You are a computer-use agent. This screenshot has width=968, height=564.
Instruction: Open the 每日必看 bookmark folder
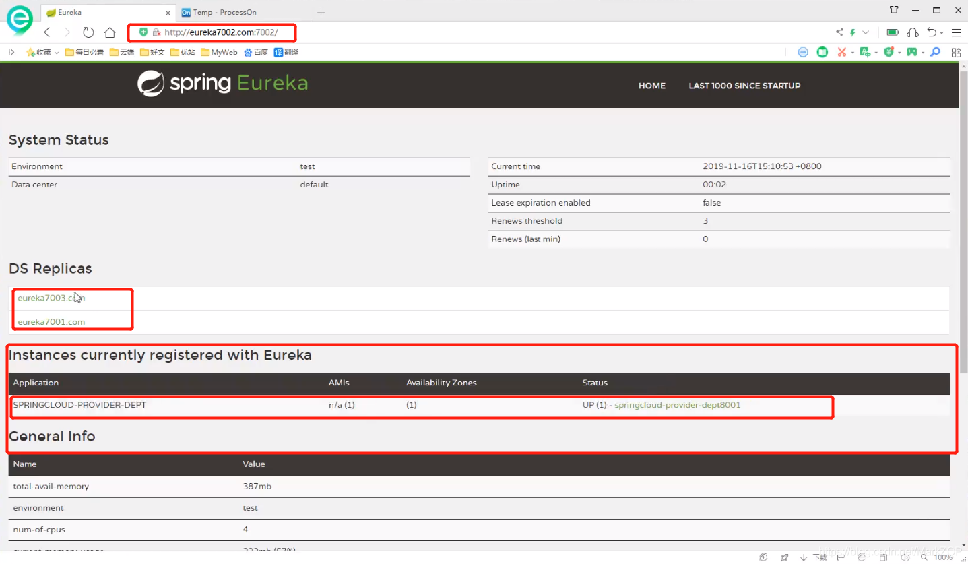click(x=84, y=52)
